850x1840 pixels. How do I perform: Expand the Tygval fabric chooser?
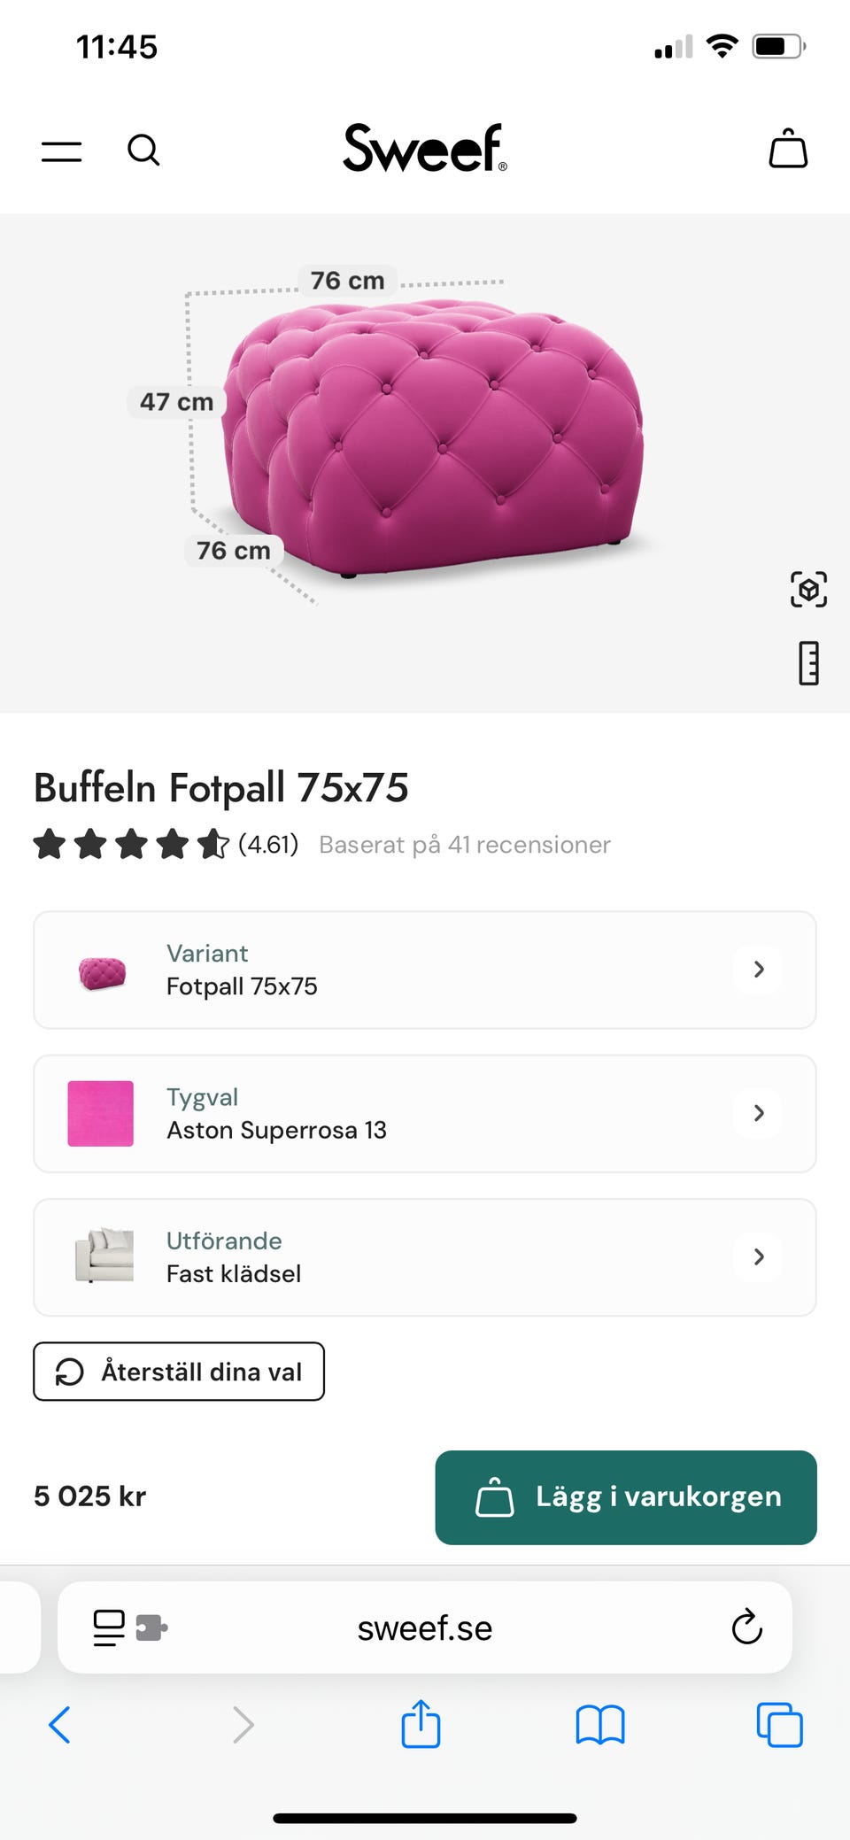(425, 1113)
